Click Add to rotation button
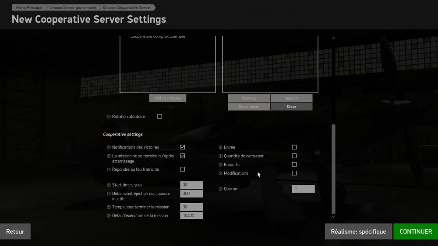This screenshot has height=246, width=438. click(168, 98)
